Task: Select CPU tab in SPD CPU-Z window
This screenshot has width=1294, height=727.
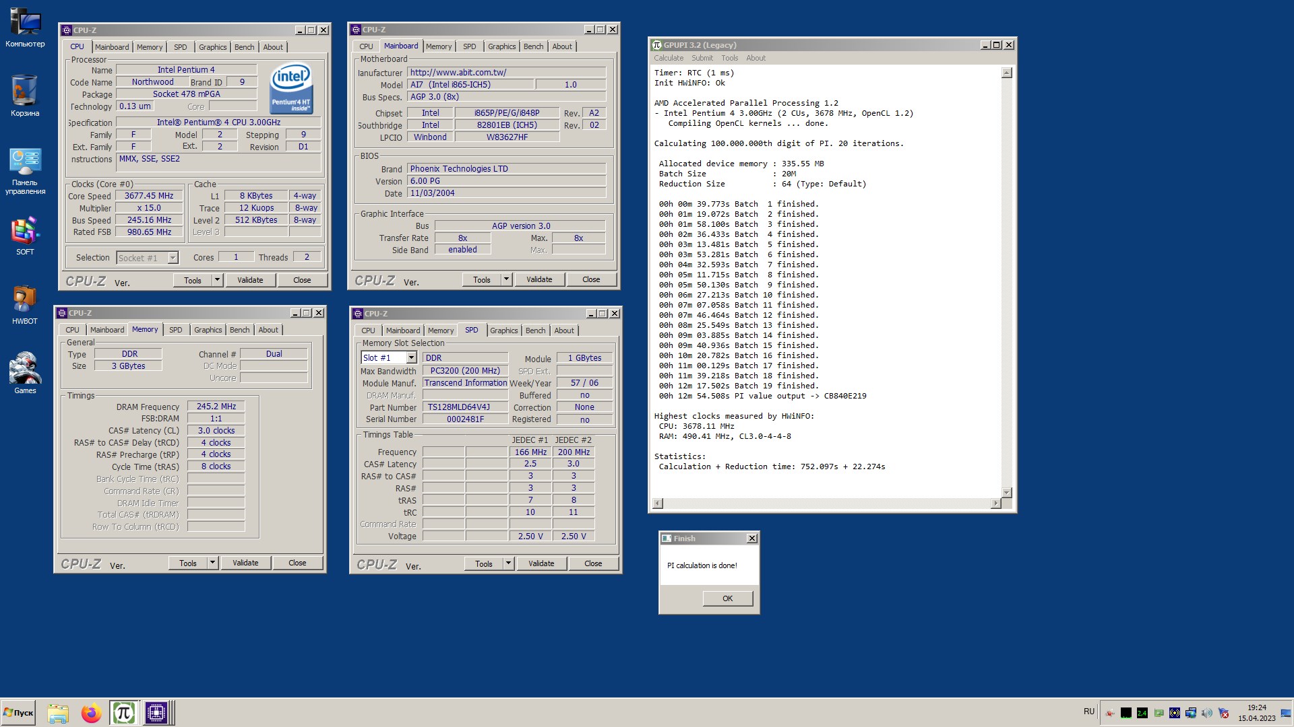Action: pyautogui.click(x=368, y=331)
